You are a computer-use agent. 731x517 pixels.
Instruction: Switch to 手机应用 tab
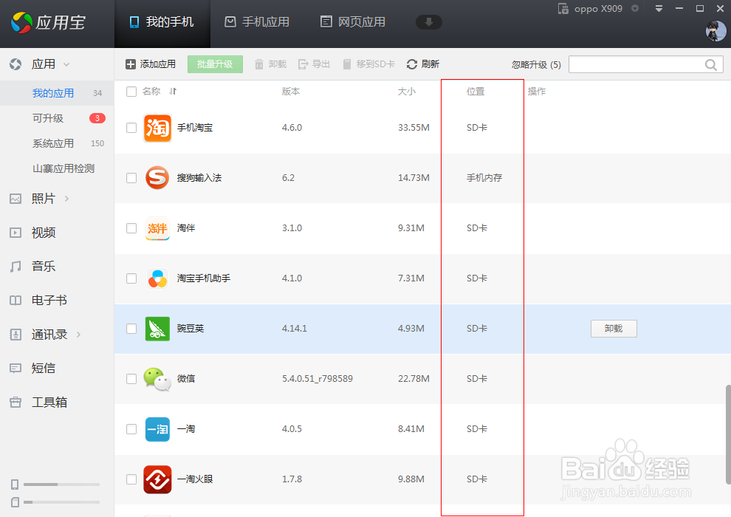point(257,22)
